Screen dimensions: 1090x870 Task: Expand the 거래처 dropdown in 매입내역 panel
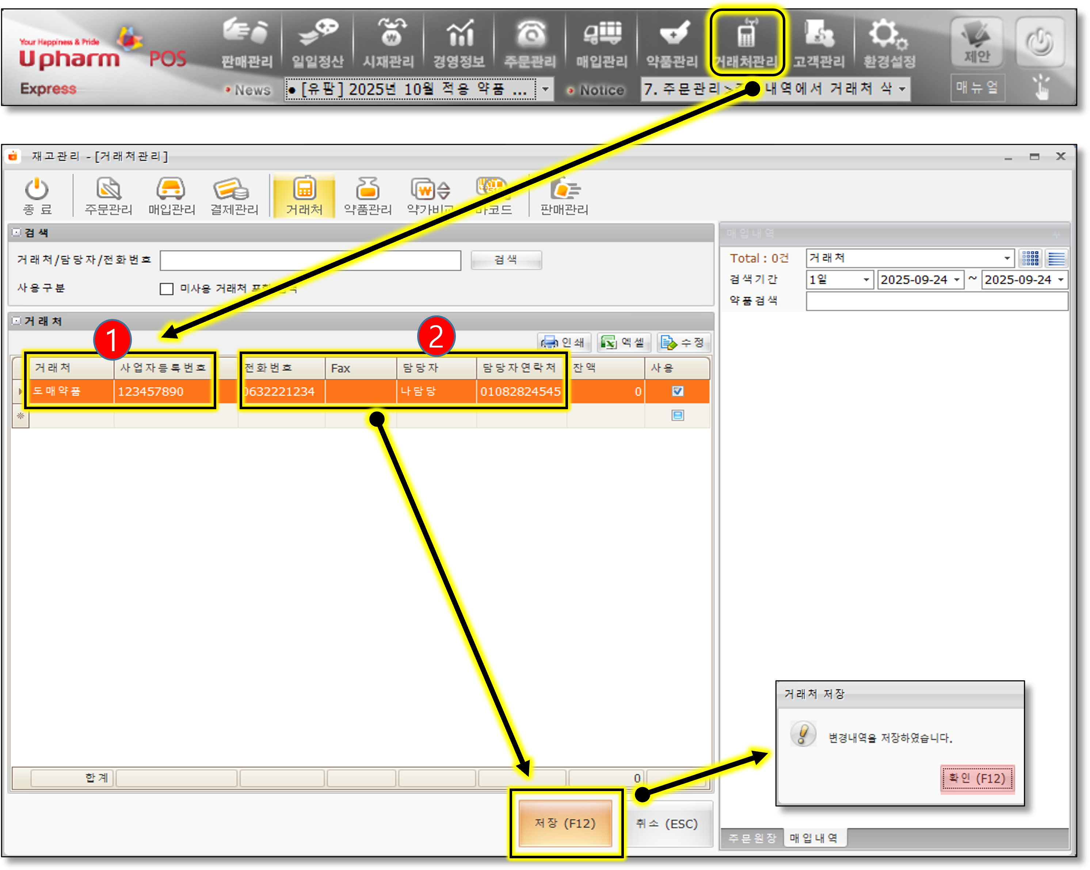1007,258
